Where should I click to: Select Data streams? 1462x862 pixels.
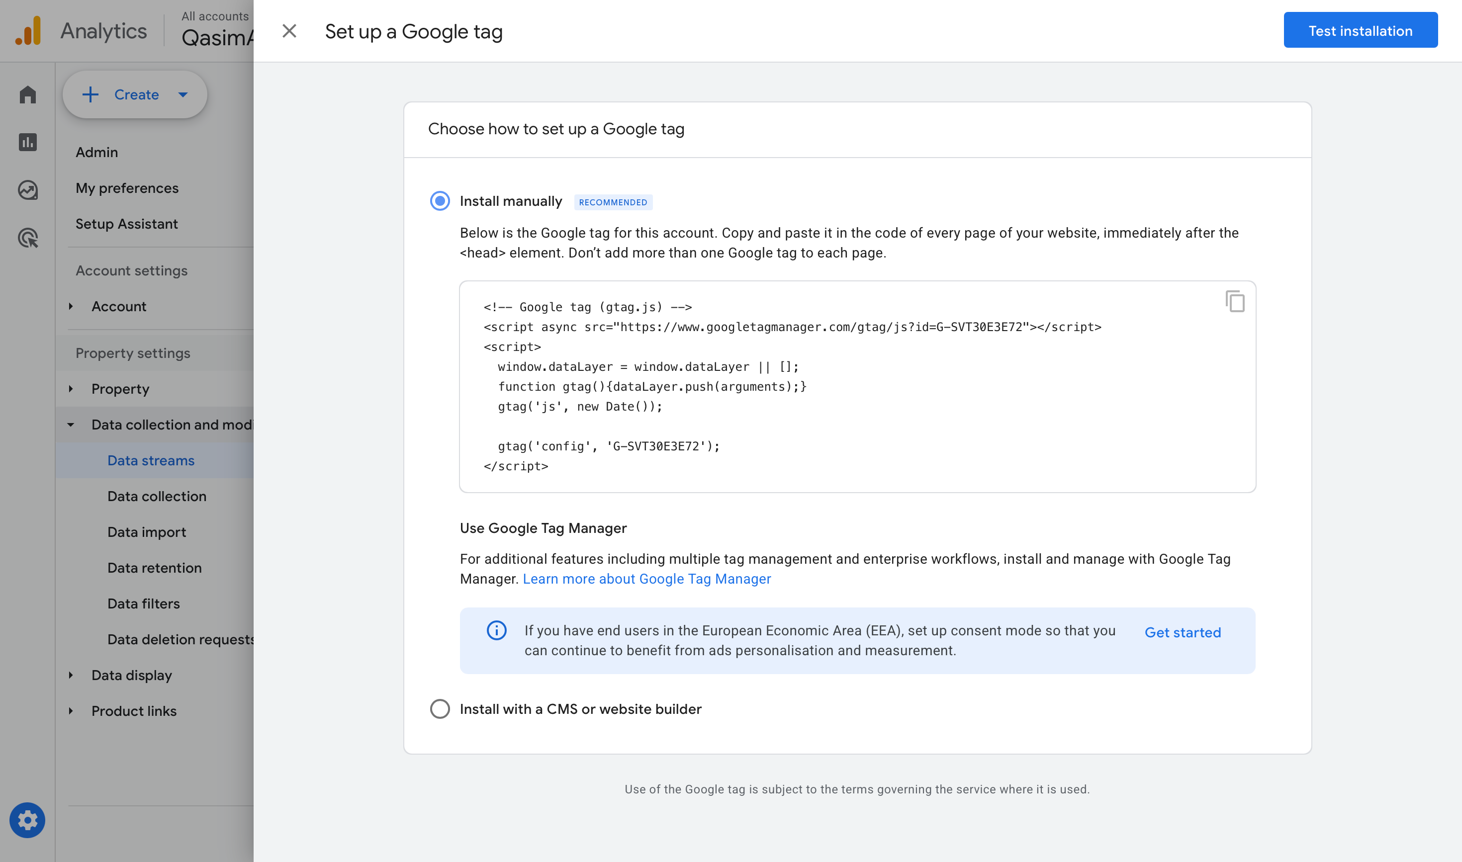[x=151, y=461]
